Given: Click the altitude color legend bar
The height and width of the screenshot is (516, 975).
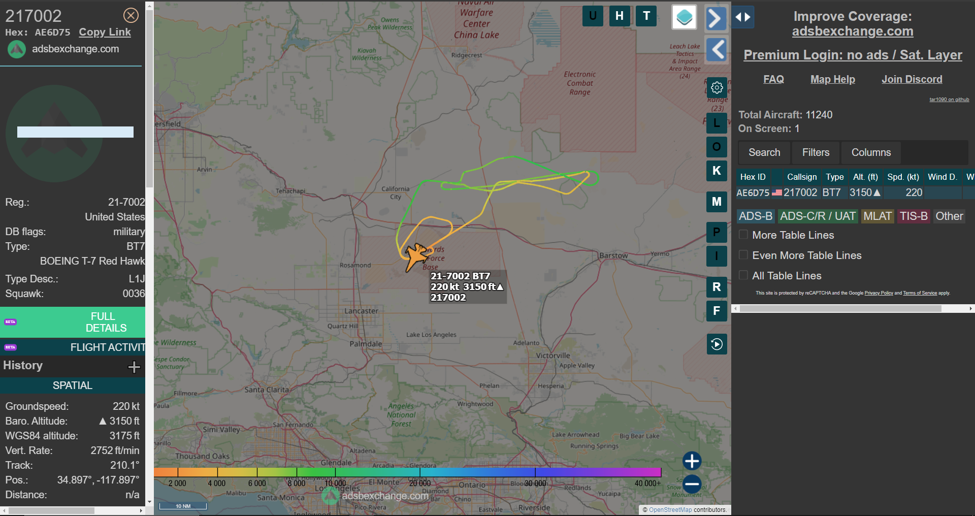Looking at the screenshot, I should click(x=407, y=472).
